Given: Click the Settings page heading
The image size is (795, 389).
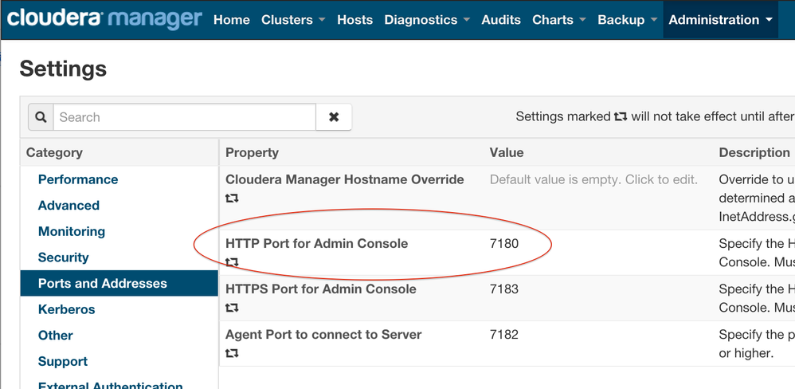Looking at the screenshot, I should (x=64, y=69).
